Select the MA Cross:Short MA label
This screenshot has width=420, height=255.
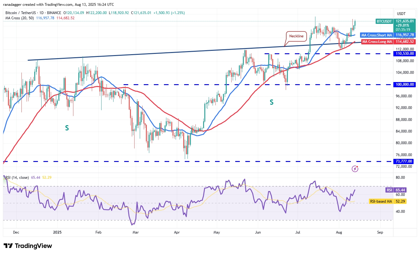click(x=376, y=35)
